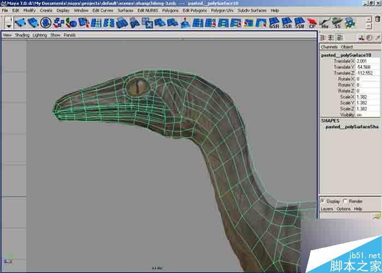Viewport: 382px width, 273px height.
Task: Click the first layout icon above the Channel Box
Action: click(323, 38)
